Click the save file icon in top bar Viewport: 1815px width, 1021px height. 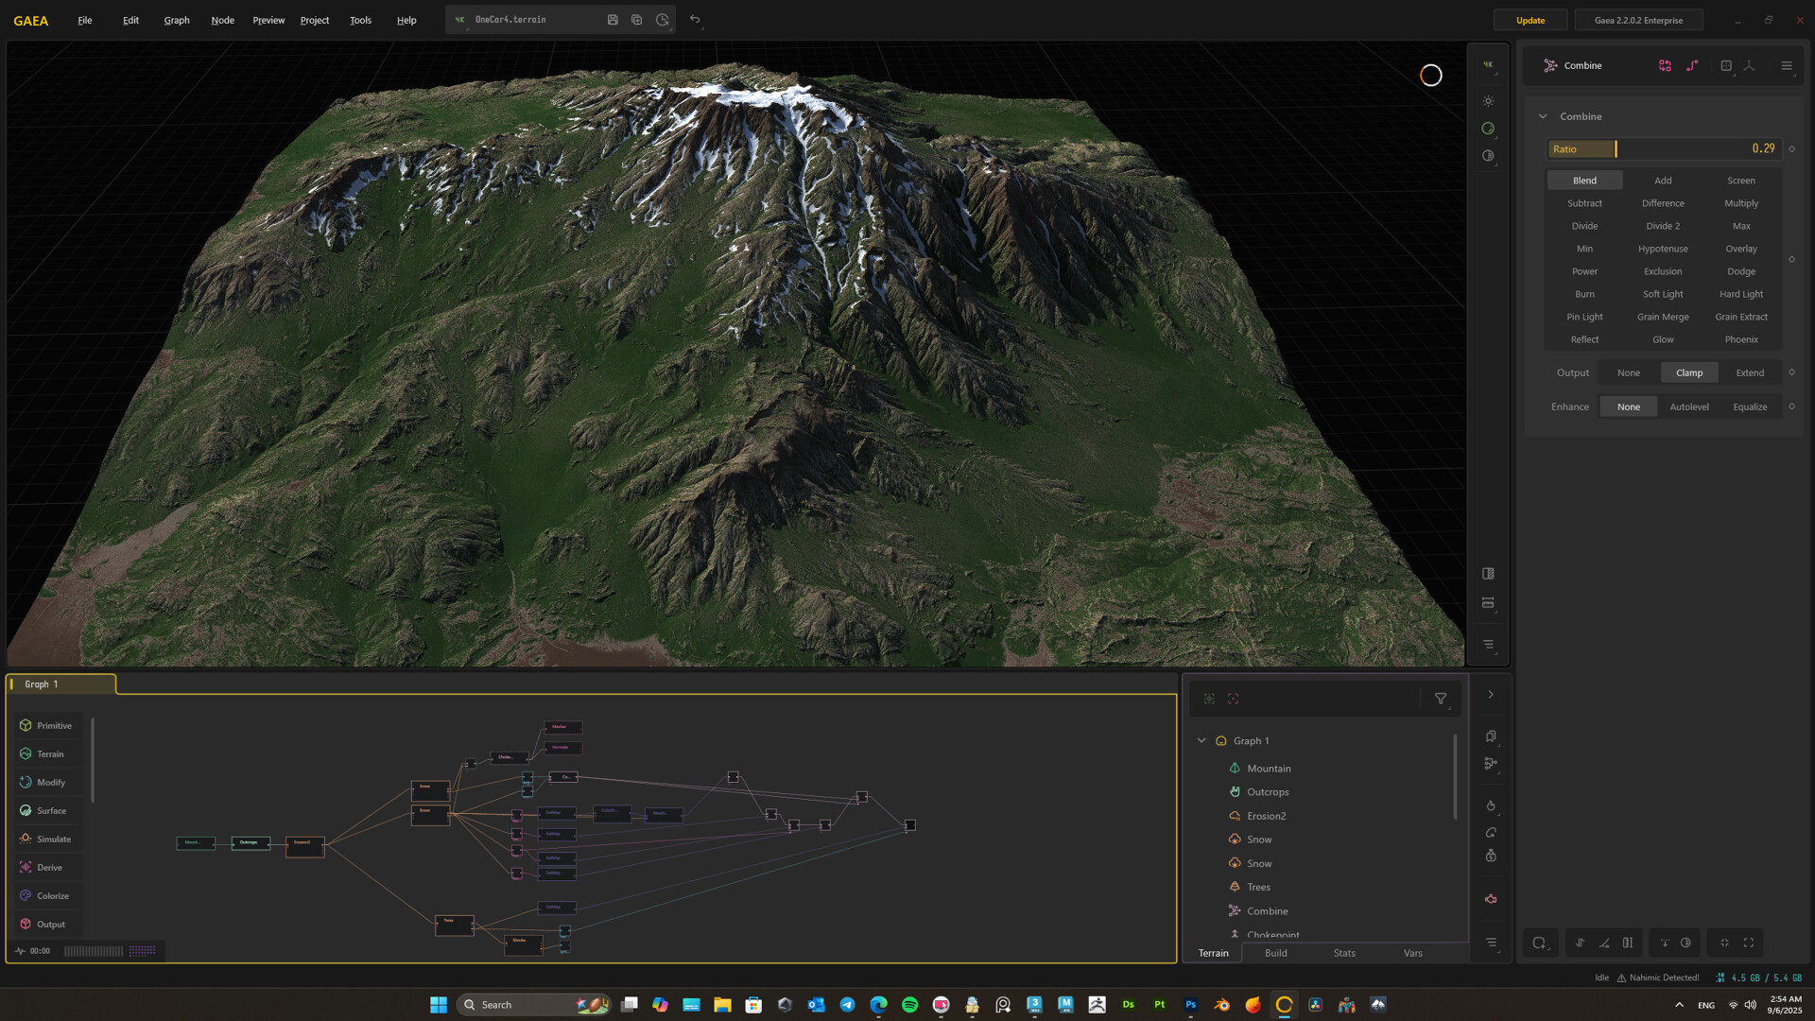point(613,20)
